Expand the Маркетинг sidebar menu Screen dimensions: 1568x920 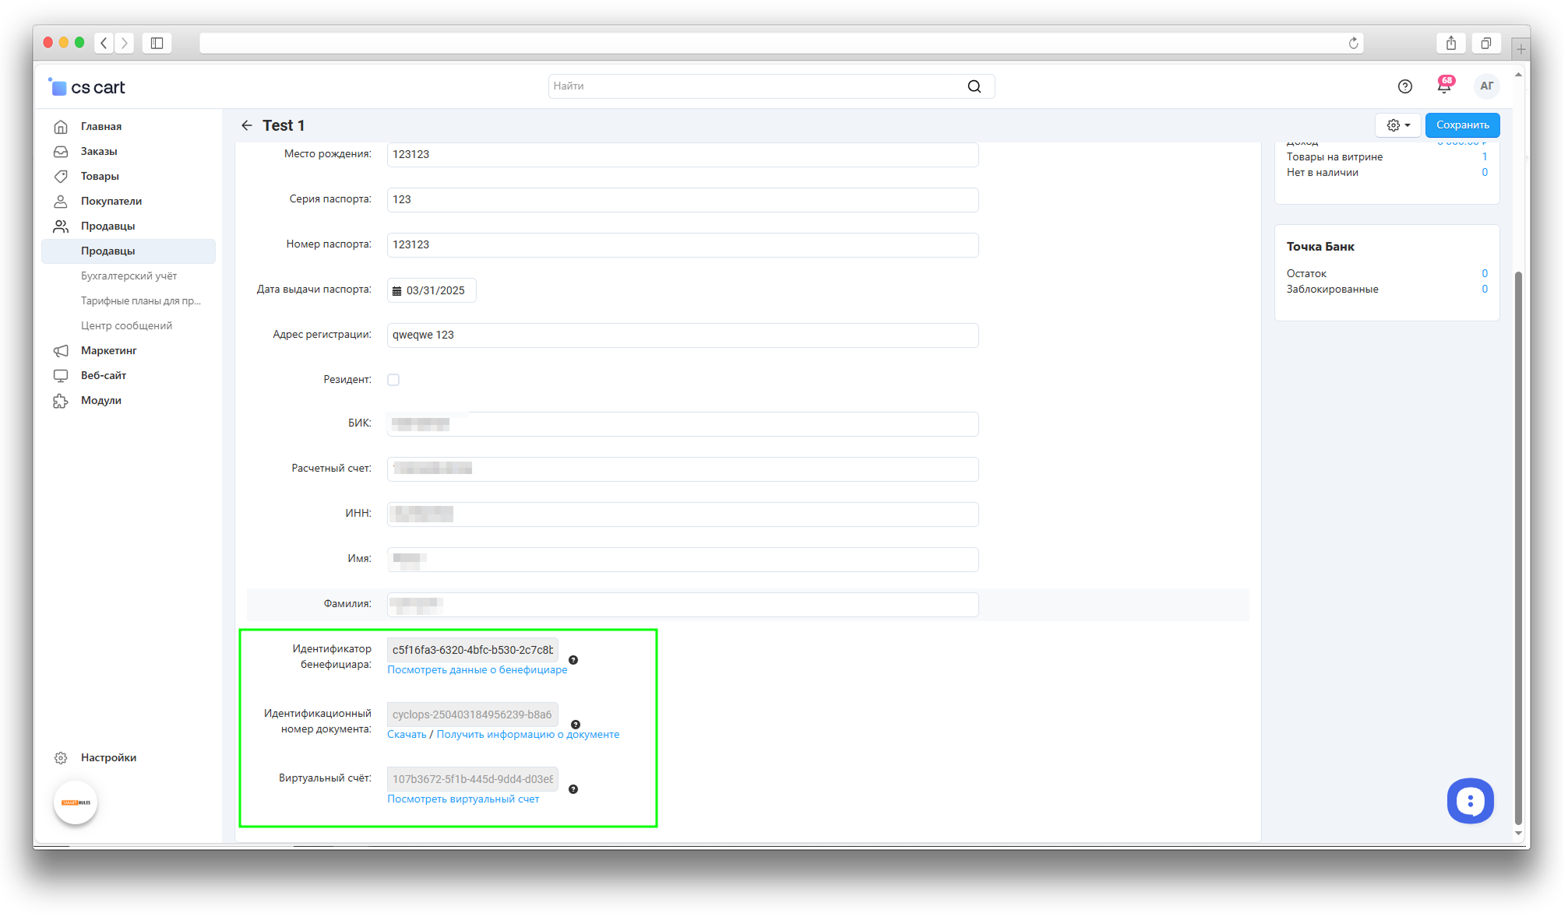coord(109,350)
